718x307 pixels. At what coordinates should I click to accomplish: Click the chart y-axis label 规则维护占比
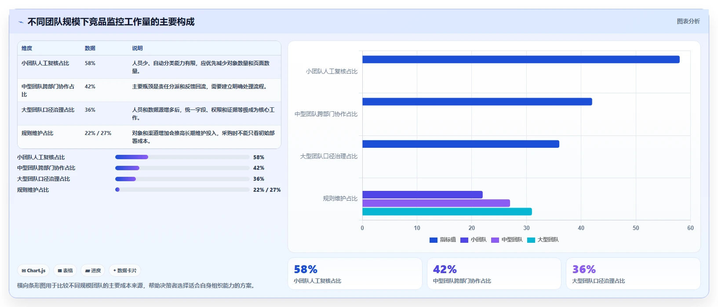pos(340,198)
